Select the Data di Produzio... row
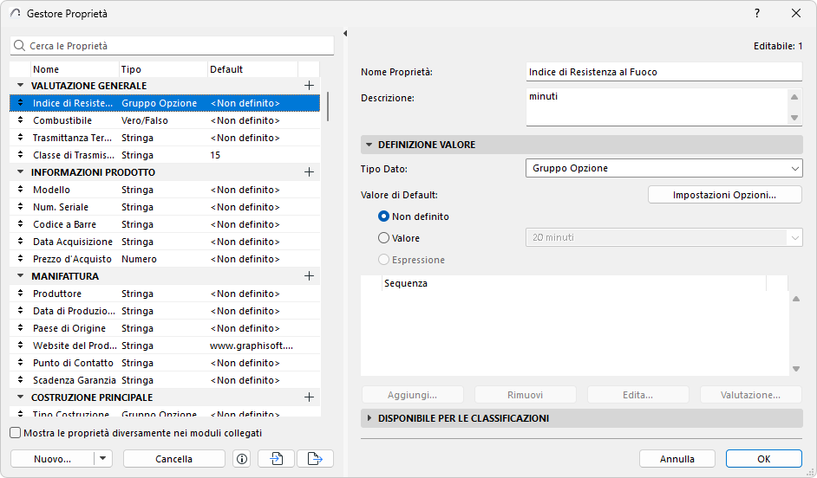 [x=165, y=311]
